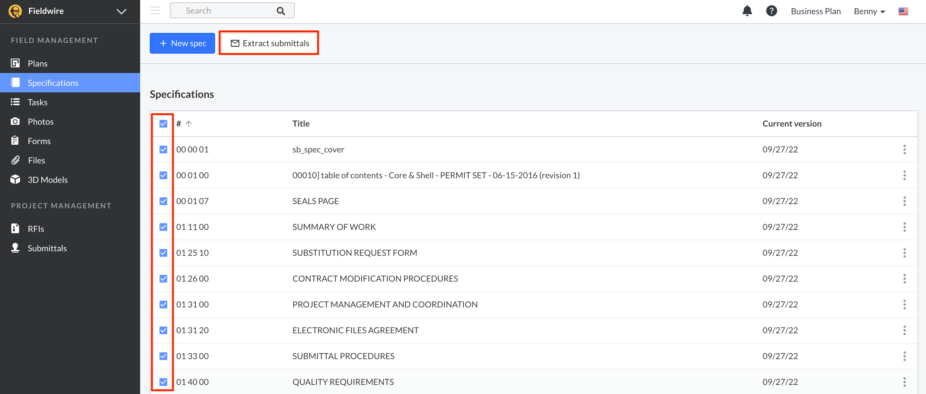Image resolution: width=926 pixels, height=394 pixels.
Task: Uncheck the 01 11 00 SUMMARY OF WORK checkbox
Action: (x=163, y=227)
